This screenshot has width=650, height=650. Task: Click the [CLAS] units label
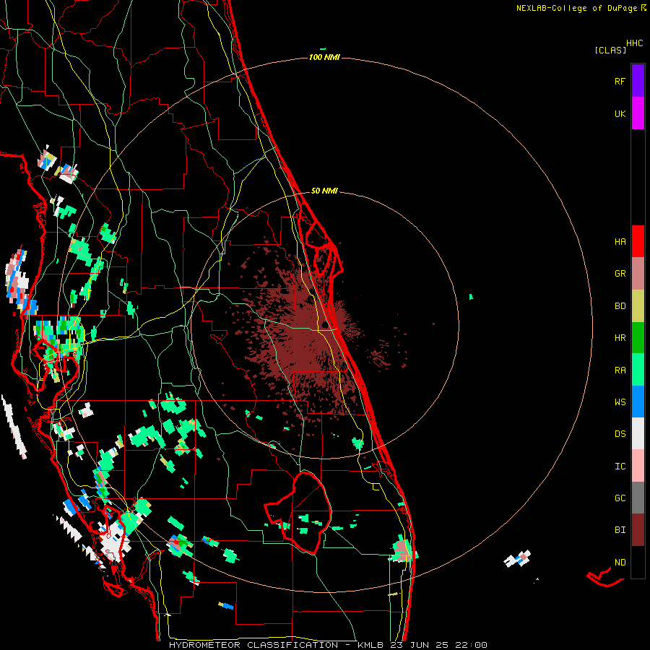(x=610, y=50)
